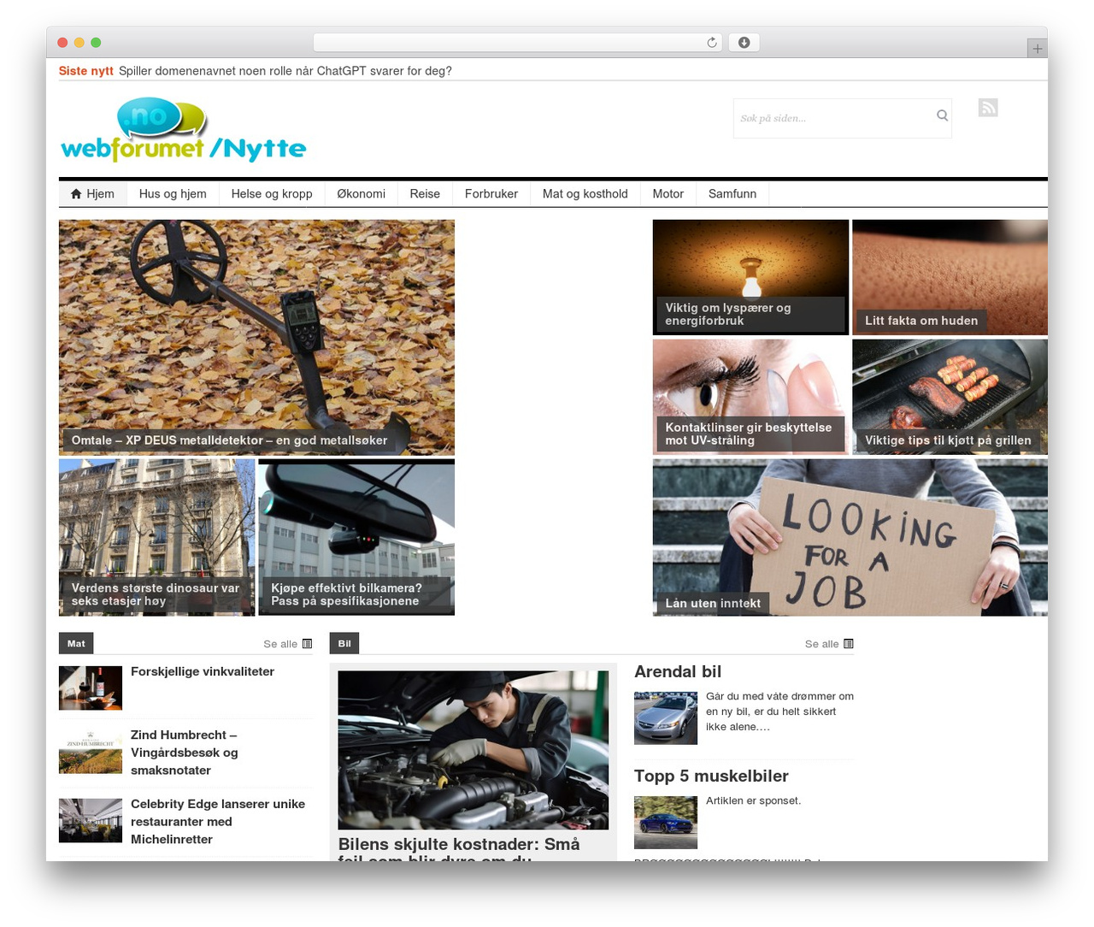1094x927 pixels.
Task: Click the browser reload icon
Action: [x=712, y=43]
